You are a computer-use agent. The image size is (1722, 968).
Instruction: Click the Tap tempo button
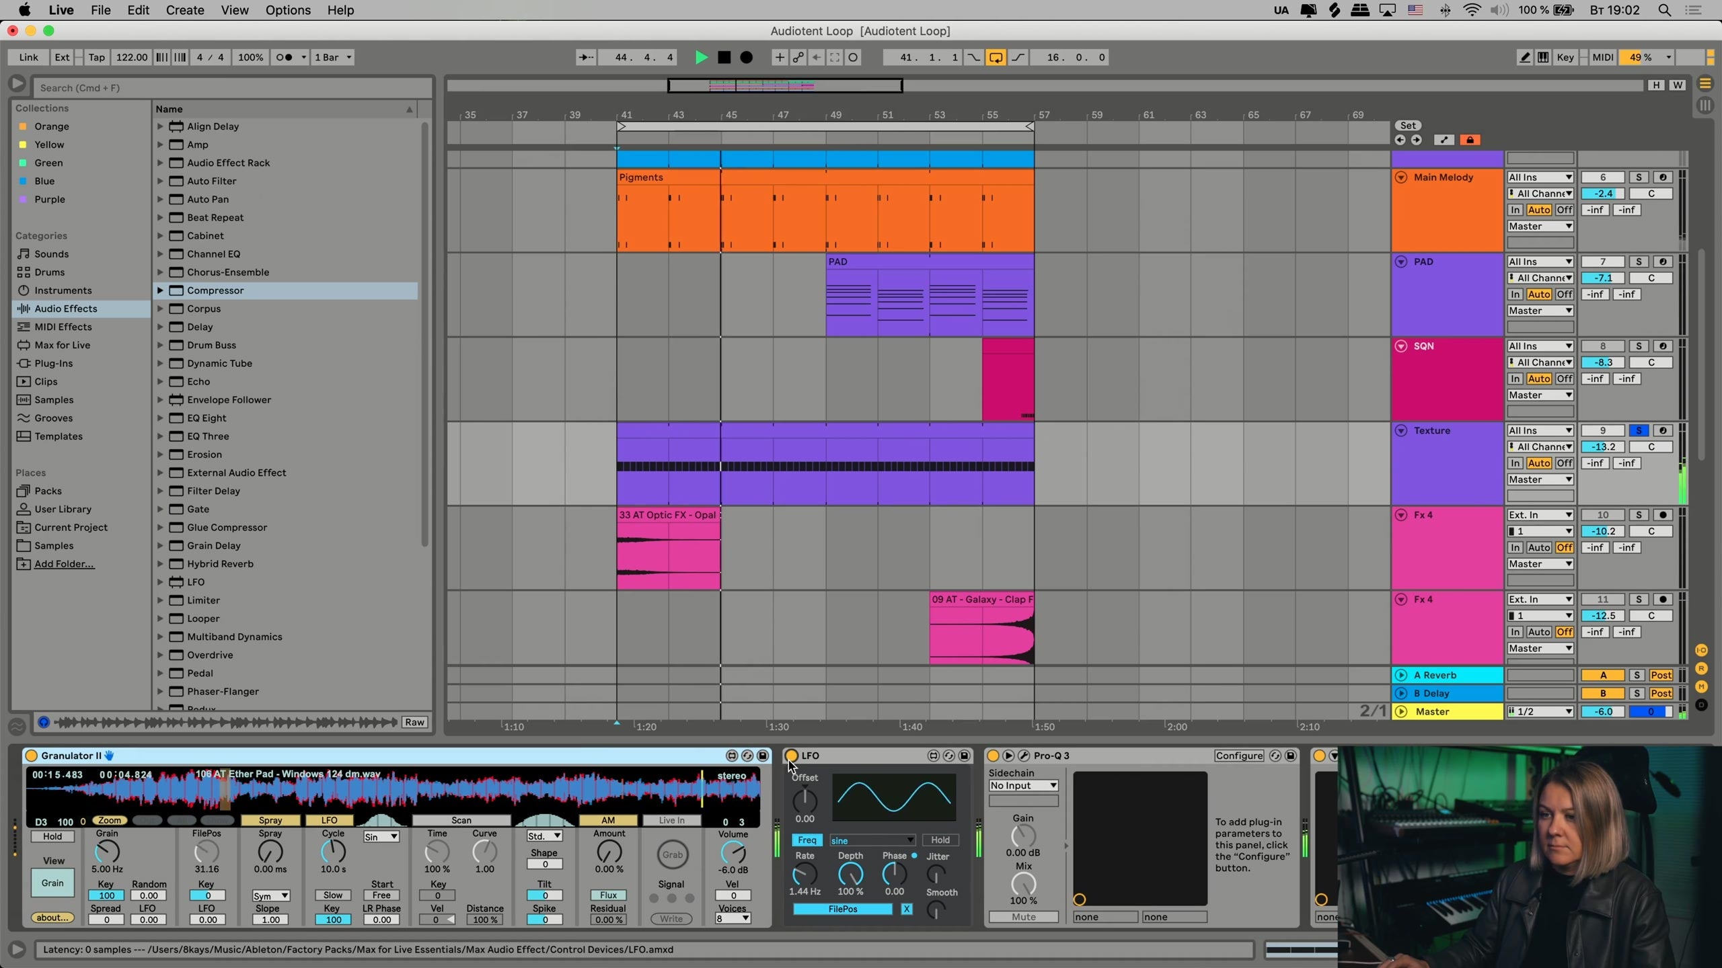pos(96,57)
